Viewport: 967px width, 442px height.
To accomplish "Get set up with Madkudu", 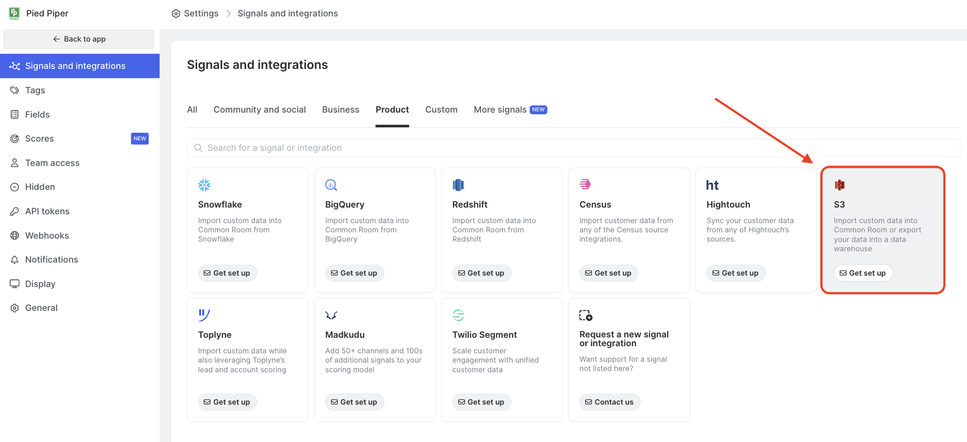I will (354, 402).
